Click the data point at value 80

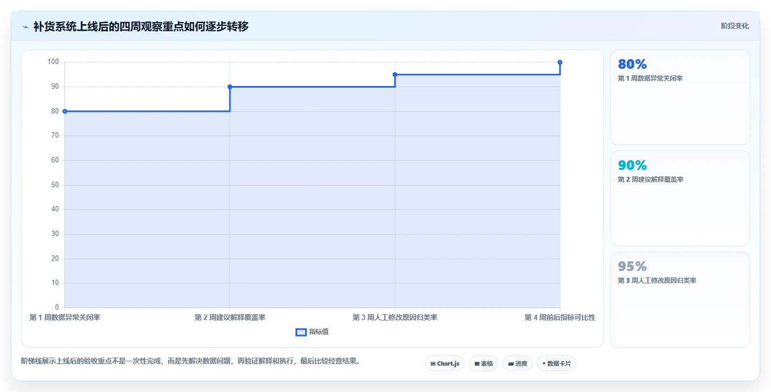click(65, 111)
